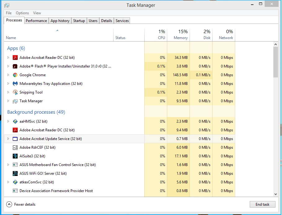Select the Processes tab

14,20
